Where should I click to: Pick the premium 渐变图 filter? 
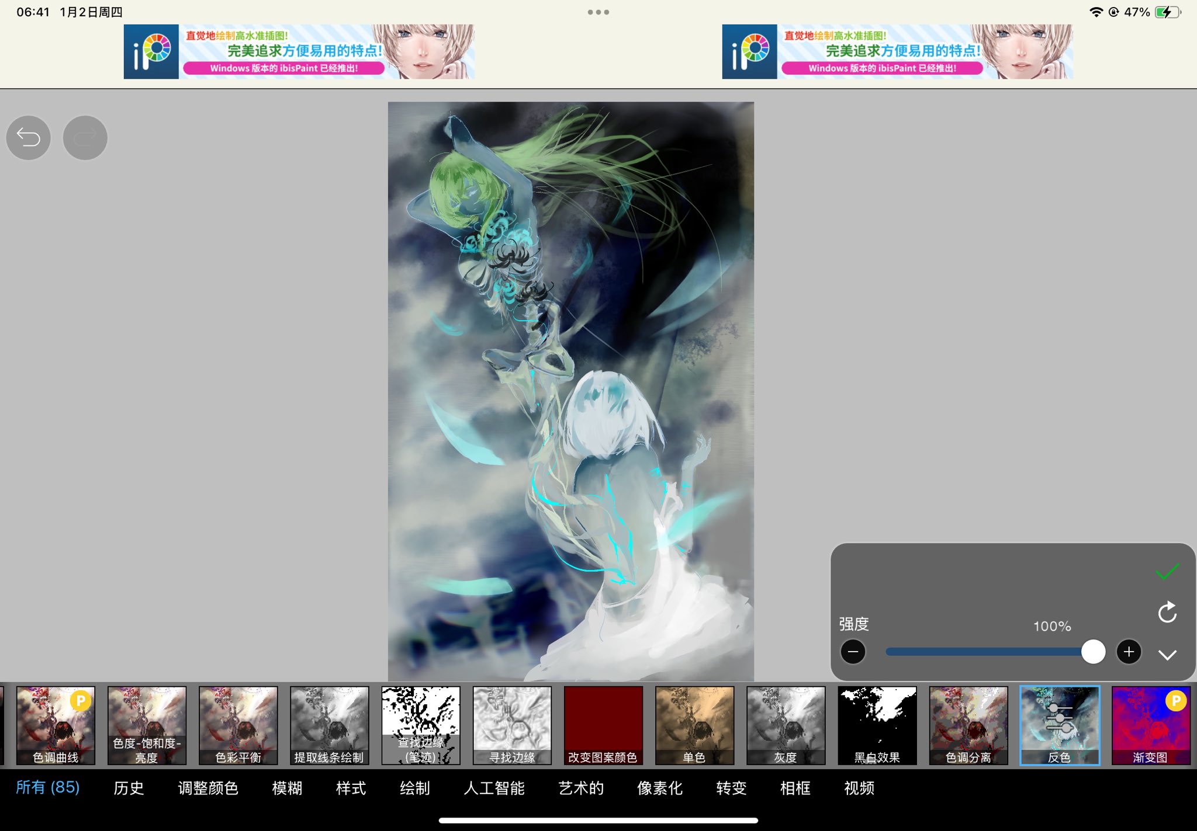pos(1150,725)
